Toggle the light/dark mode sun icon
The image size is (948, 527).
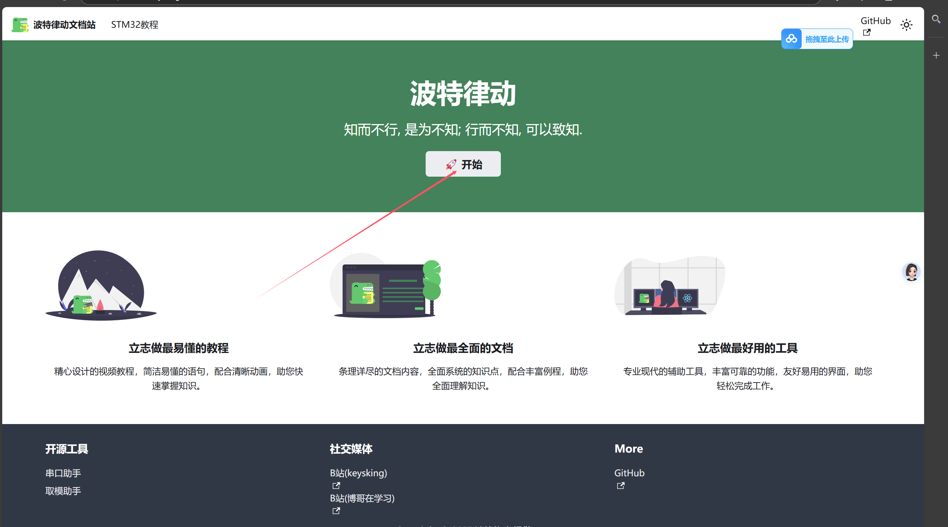[906, 25]
